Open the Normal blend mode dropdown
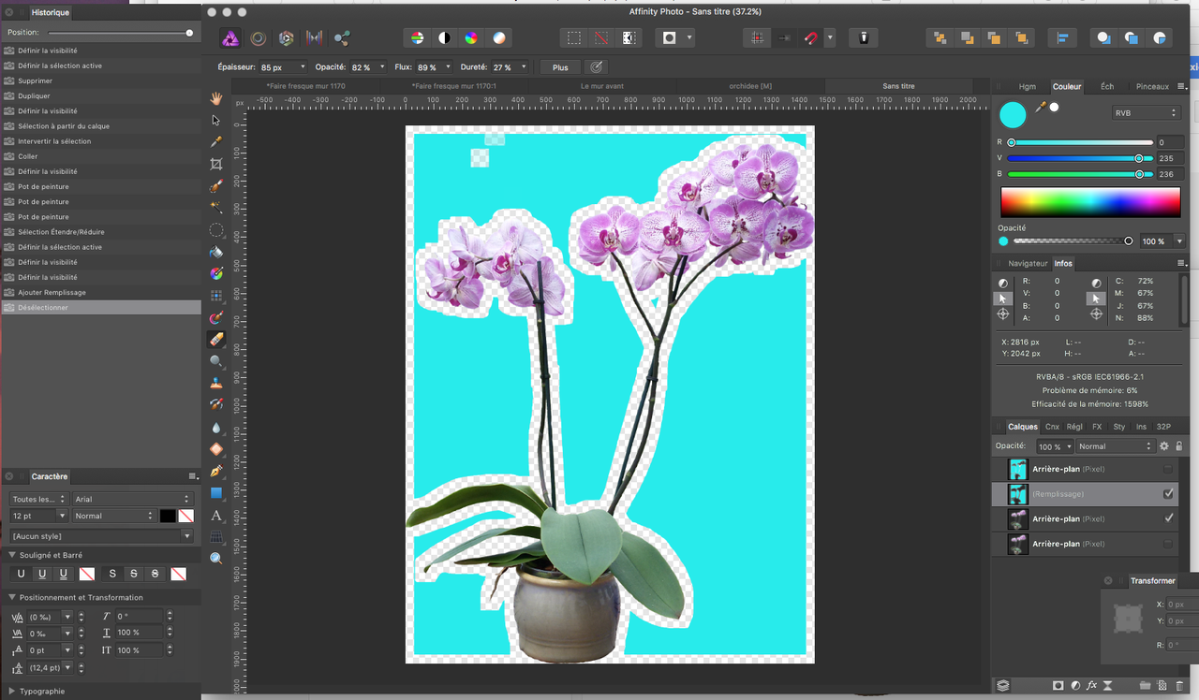 point(1114,446)
